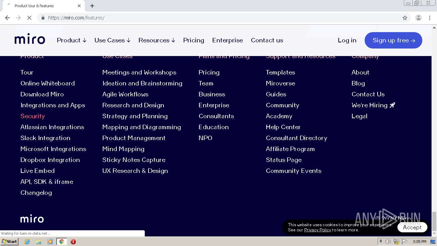Viewport: 437px width, 246px height.
Task: Click the page vertical scrollbar
Action: point(434,221)
